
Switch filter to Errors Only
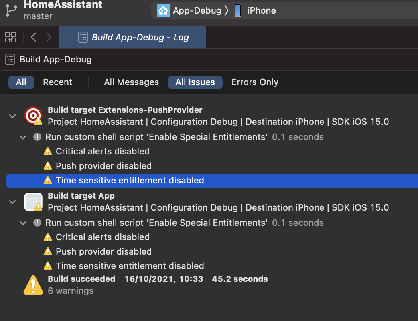254,82
